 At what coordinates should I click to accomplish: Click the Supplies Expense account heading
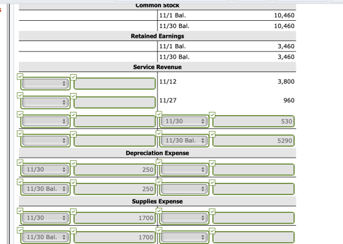pos(157,201)
